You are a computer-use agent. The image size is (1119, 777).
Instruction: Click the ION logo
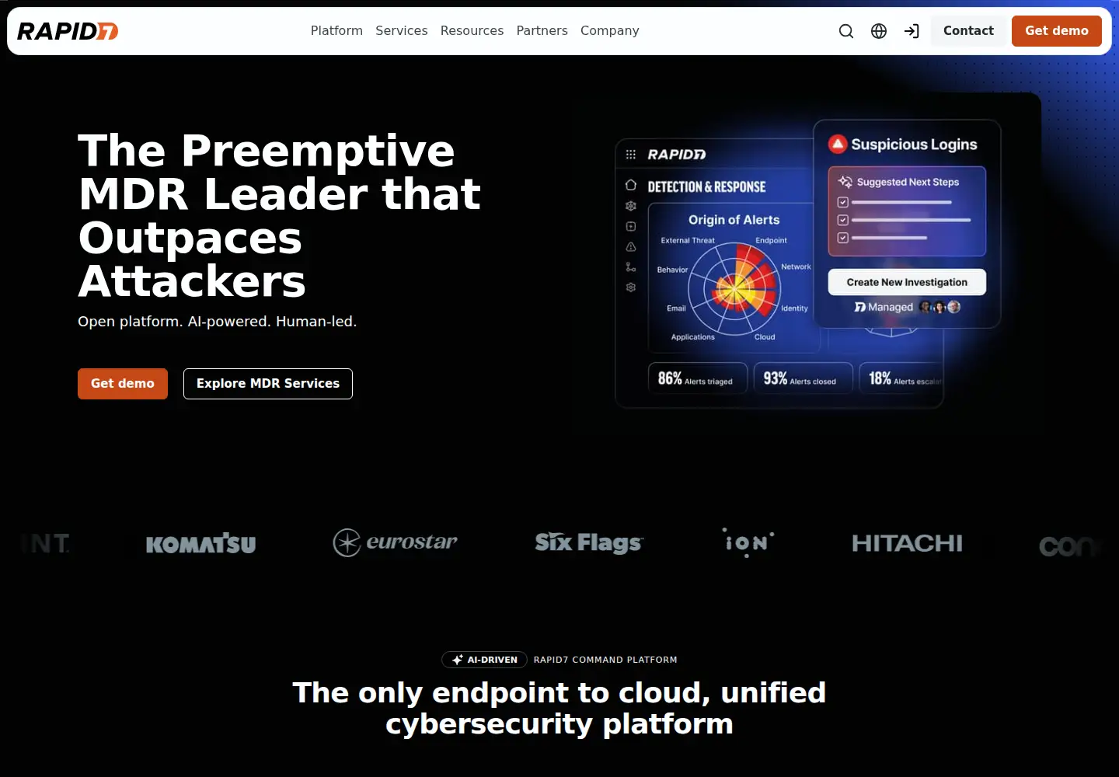click(x=748, y=542)
